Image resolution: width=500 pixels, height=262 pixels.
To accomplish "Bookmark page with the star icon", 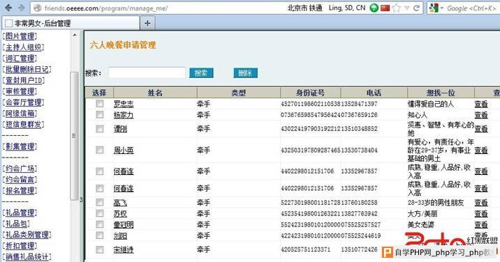I will pos(397,8).
